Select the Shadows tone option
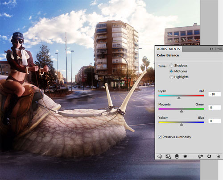 coord(171,66)
